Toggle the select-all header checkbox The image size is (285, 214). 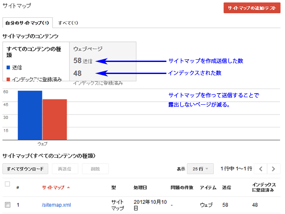pyautogui.click(x=8, y=184)
